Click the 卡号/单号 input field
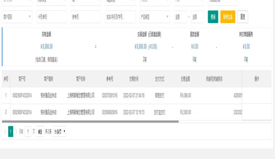The image size is (275, 159). pyautogui.click(x=51, y=17)
